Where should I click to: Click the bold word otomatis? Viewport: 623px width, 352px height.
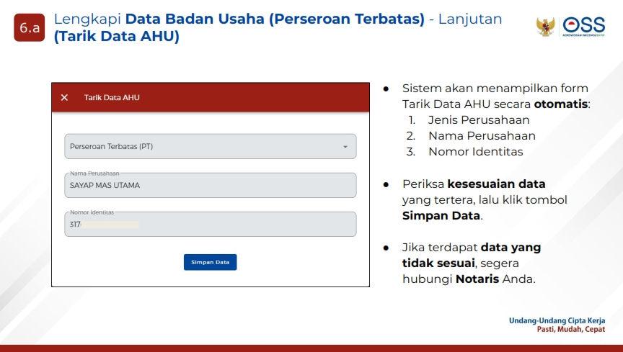coord(560,104)
